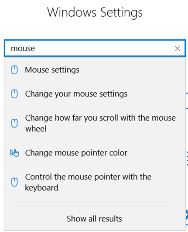This screenshot has height=232, width=188.
Task: Click inside the settings search field
Action: [95, 48]
